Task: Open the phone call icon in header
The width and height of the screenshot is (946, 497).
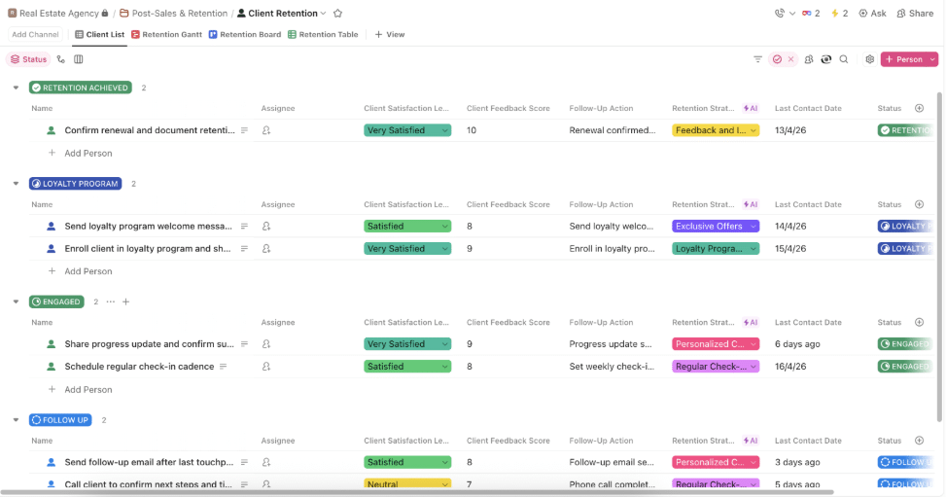Action: coord(780,14)
